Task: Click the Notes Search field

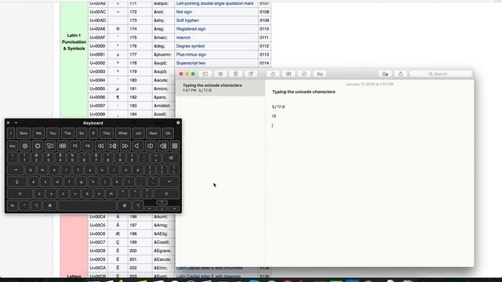Action: click(x=441, y=74)
